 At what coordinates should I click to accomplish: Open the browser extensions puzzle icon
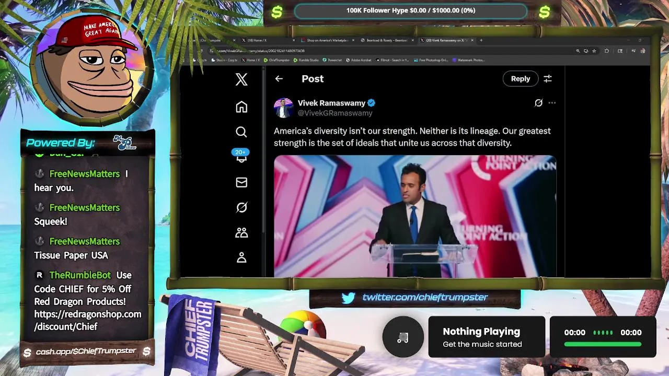[x=607, y=51]
